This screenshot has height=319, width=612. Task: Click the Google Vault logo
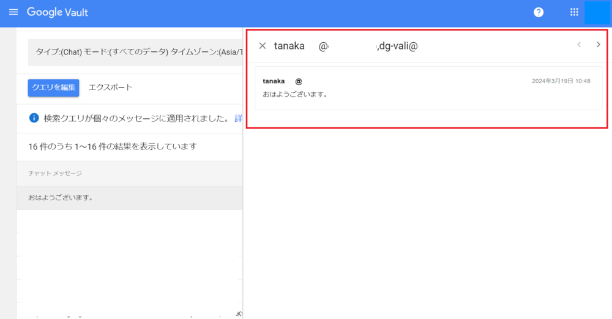pyautogui.click(x=58, y=12)
